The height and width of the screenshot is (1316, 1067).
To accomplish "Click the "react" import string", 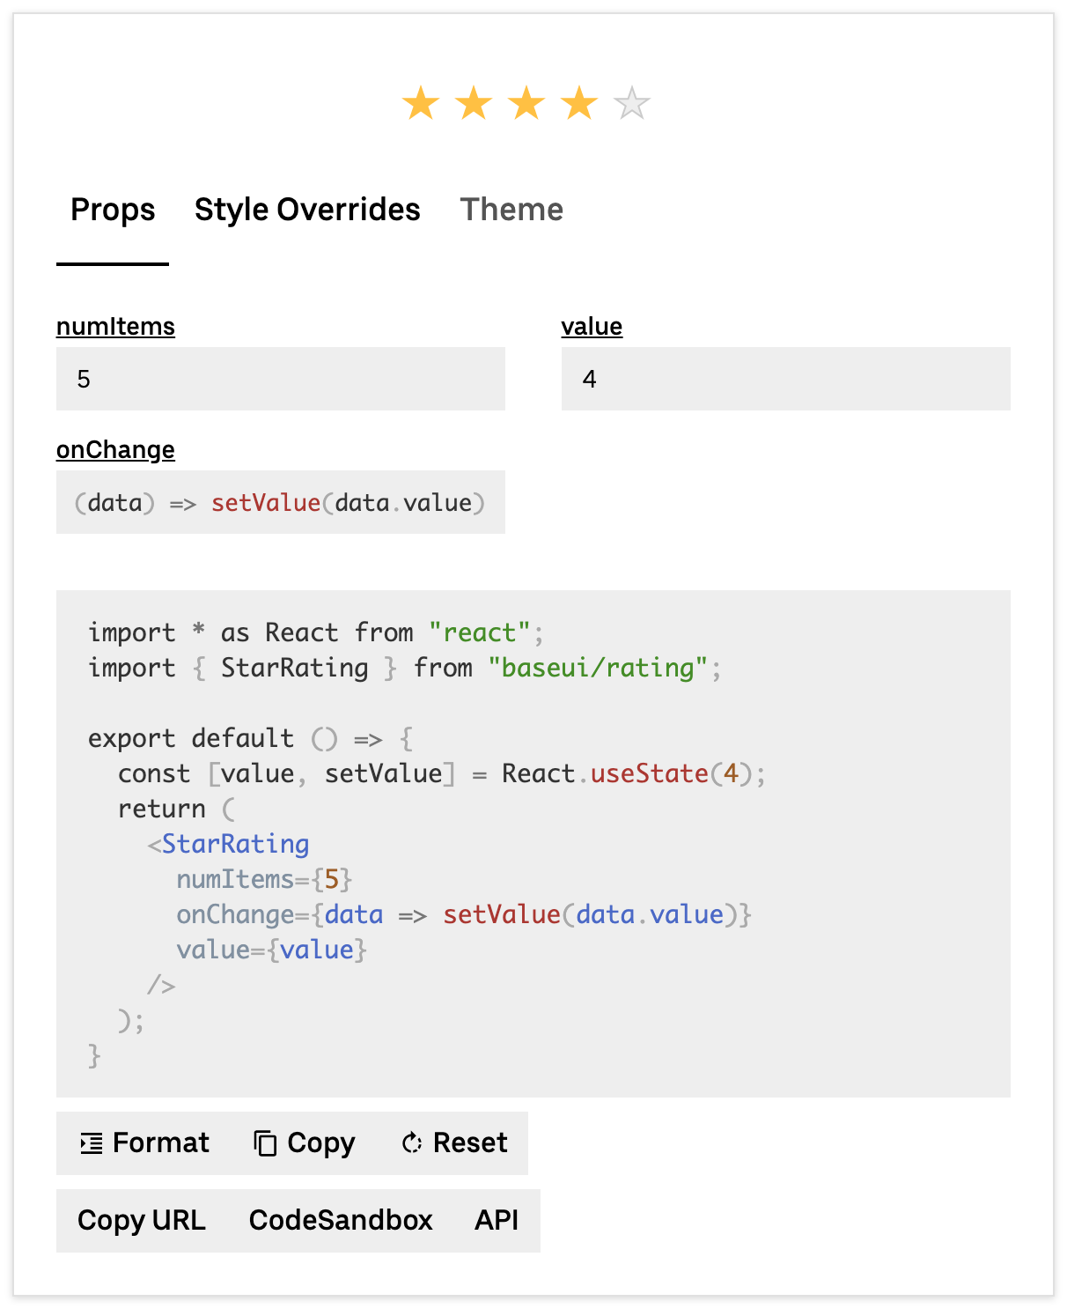I will coord(480,632).
